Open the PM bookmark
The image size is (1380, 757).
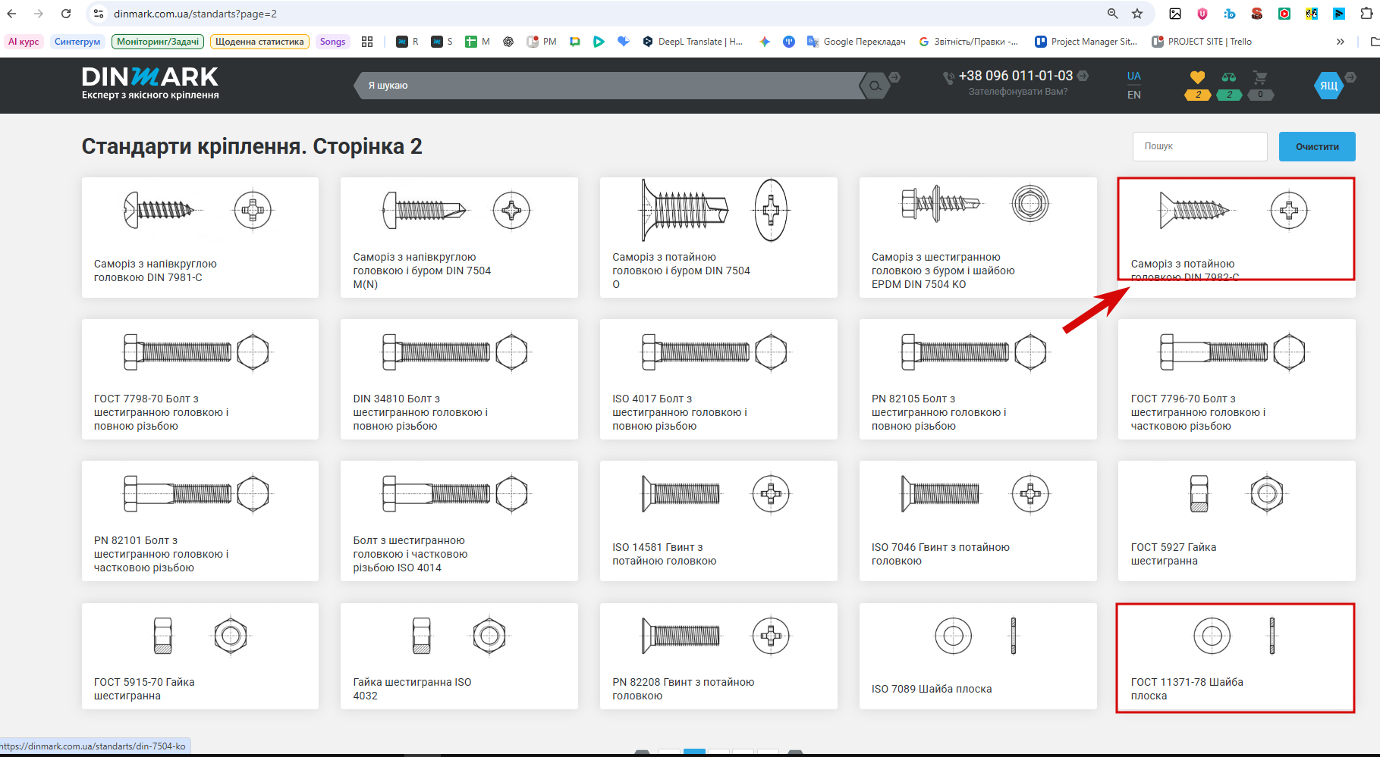(542, 42)
